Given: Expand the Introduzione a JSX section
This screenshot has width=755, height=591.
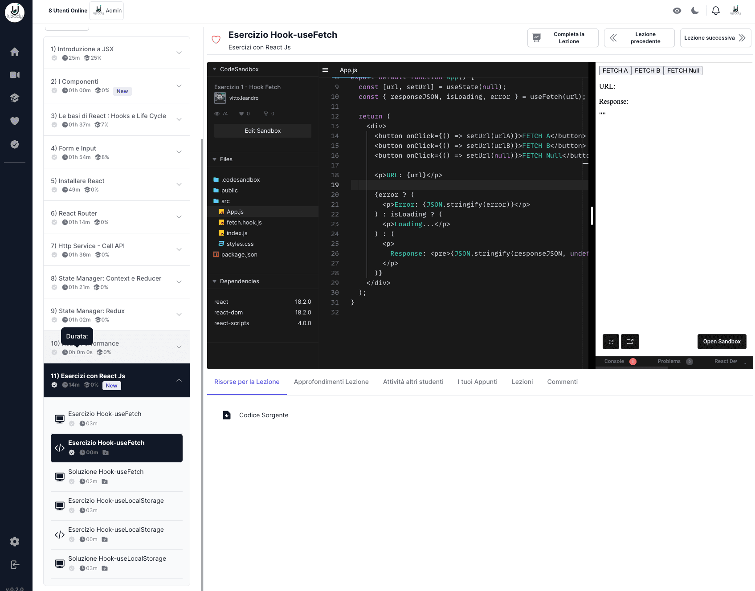Looking at the screenshot, I should (179, 53).
